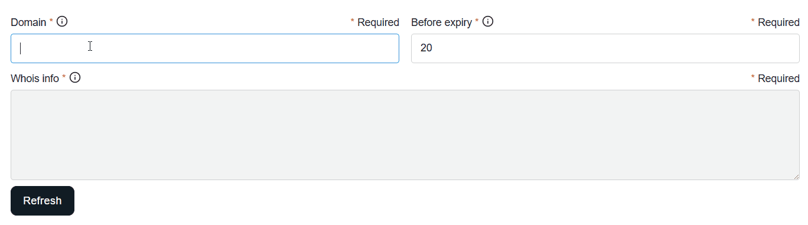This screenshot has height=225, width=808.
Task: Focus the Domain text input field
Action: pyautogui.click(x=205, y=48)
